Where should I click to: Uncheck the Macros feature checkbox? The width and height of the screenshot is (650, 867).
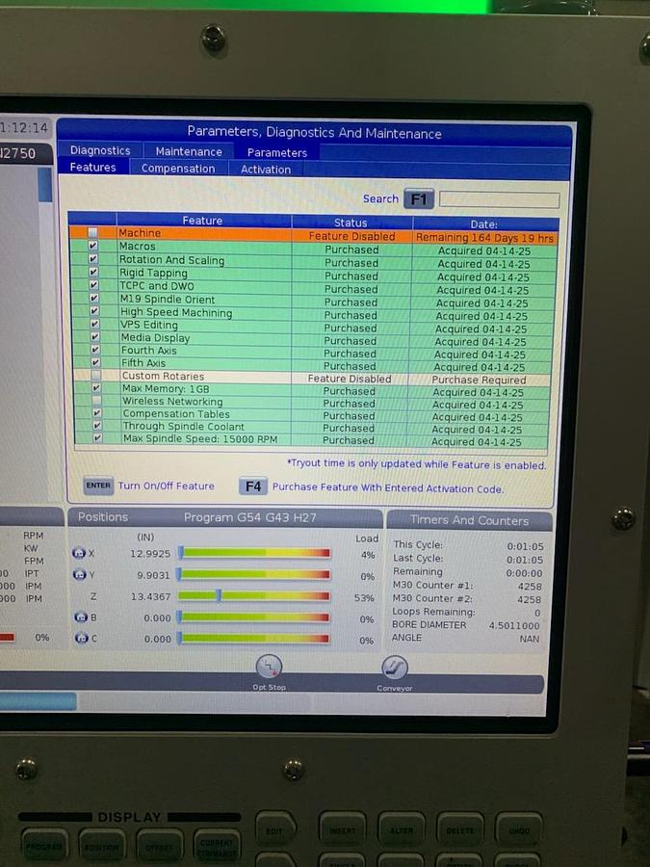tap(93, 247)
